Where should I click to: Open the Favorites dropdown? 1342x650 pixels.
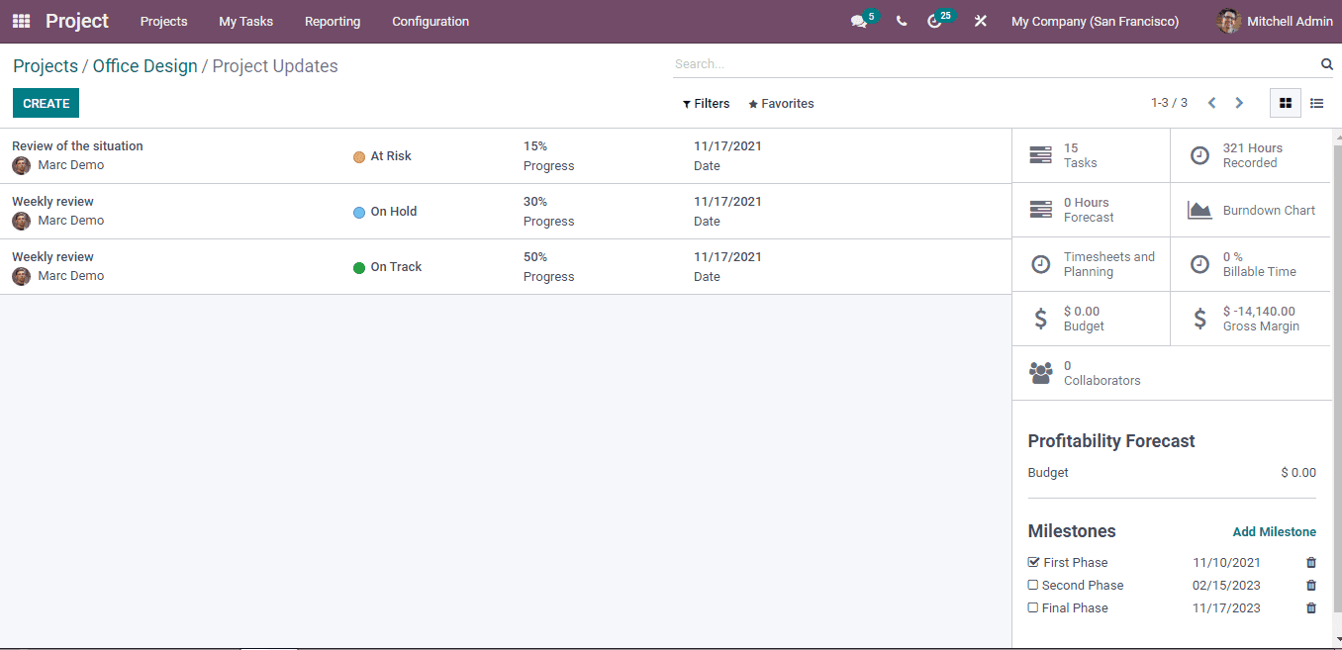[x=781, y=103]
